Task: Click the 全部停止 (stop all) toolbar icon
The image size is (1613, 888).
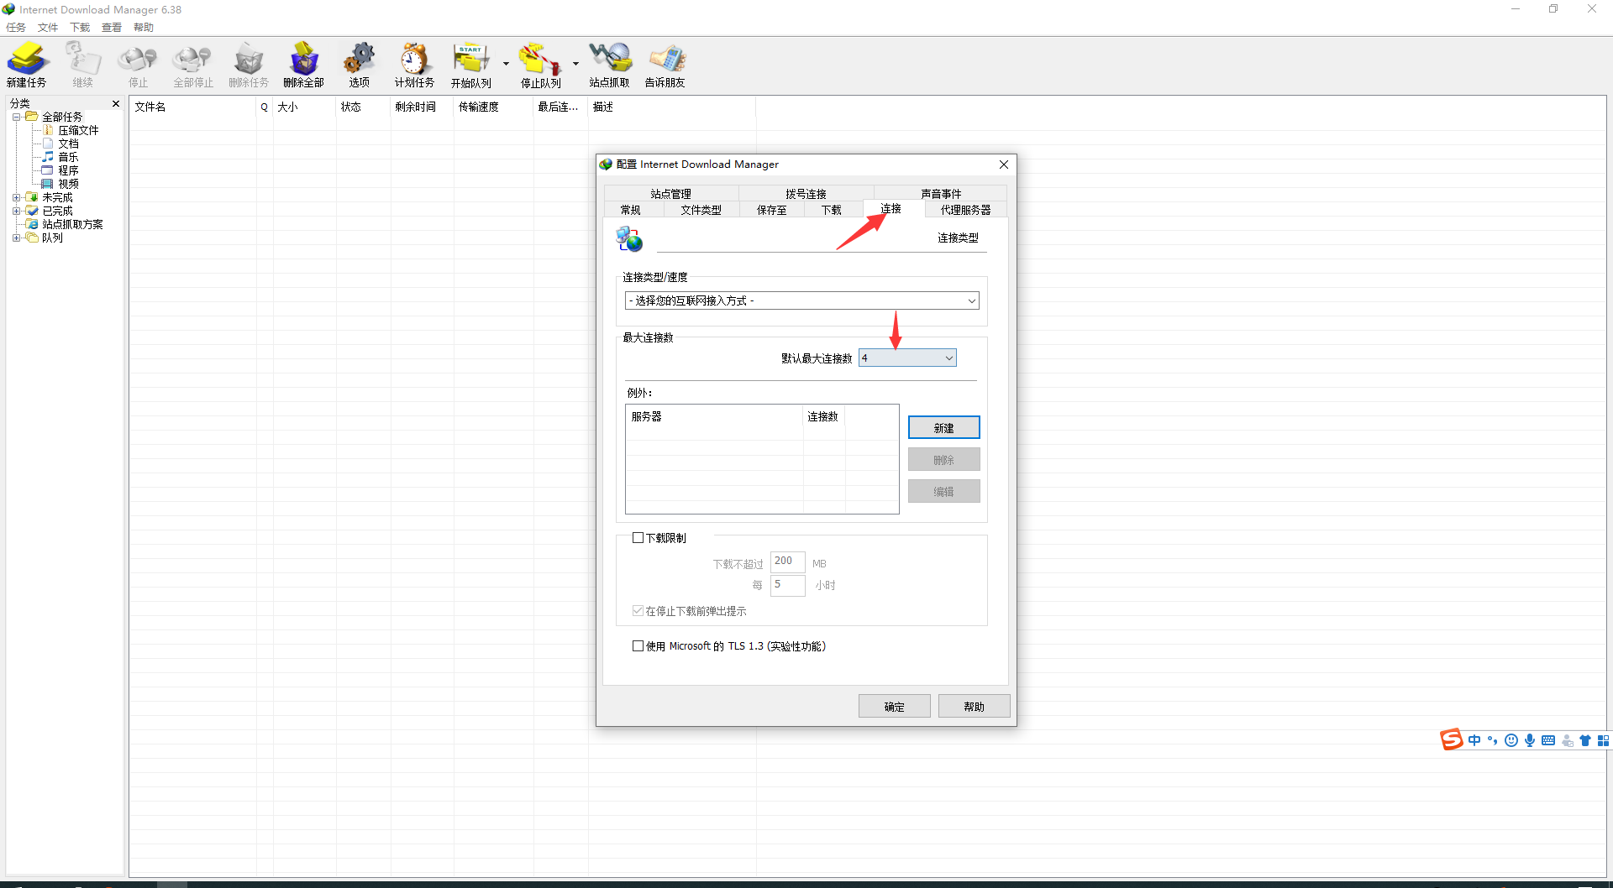Action: pyautogui.click(x=193, y=65)
